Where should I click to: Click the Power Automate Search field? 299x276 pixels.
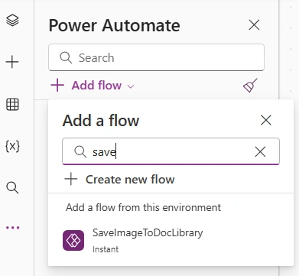click(x=156, y=57)
